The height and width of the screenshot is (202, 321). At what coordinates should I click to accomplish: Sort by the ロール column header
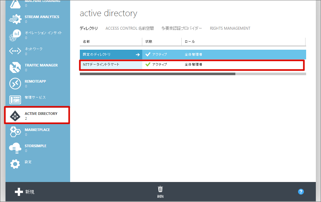click(x=190, y=42)
